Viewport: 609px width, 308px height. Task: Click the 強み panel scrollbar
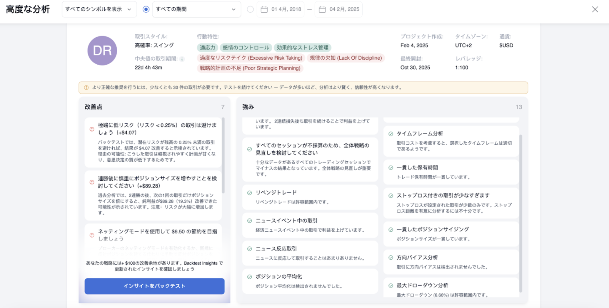pos(520,214)
